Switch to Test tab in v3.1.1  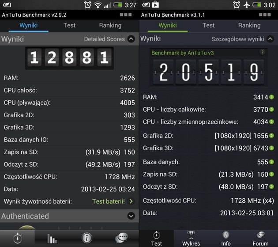pos(208,25)
